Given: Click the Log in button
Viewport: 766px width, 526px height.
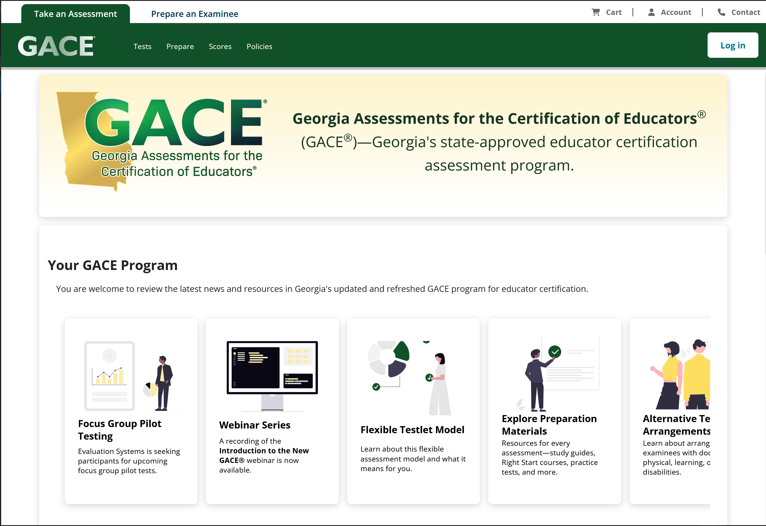Looking at the screenshot, I should click(x=732, y=45).
